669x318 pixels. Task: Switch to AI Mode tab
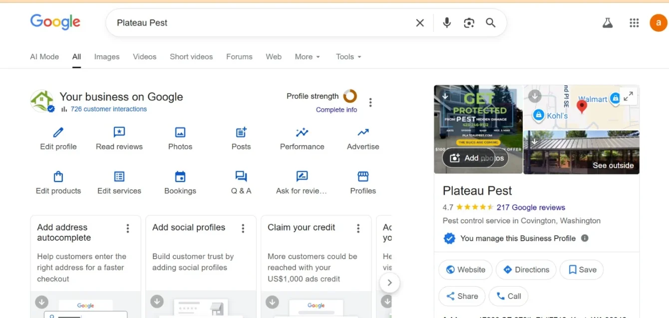(44, 57)
